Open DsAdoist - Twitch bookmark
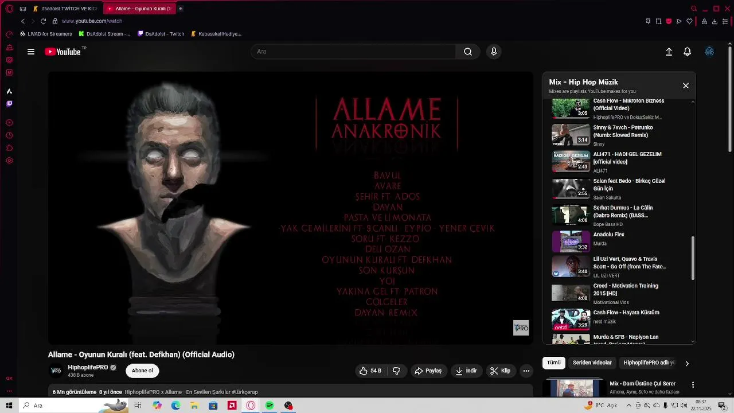The height and width of the screenshot is (413, 734). (161, 34)
